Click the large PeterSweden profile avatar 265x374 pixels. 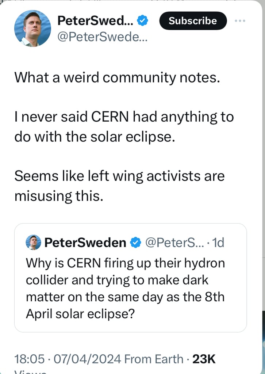(x=32, y=28)
